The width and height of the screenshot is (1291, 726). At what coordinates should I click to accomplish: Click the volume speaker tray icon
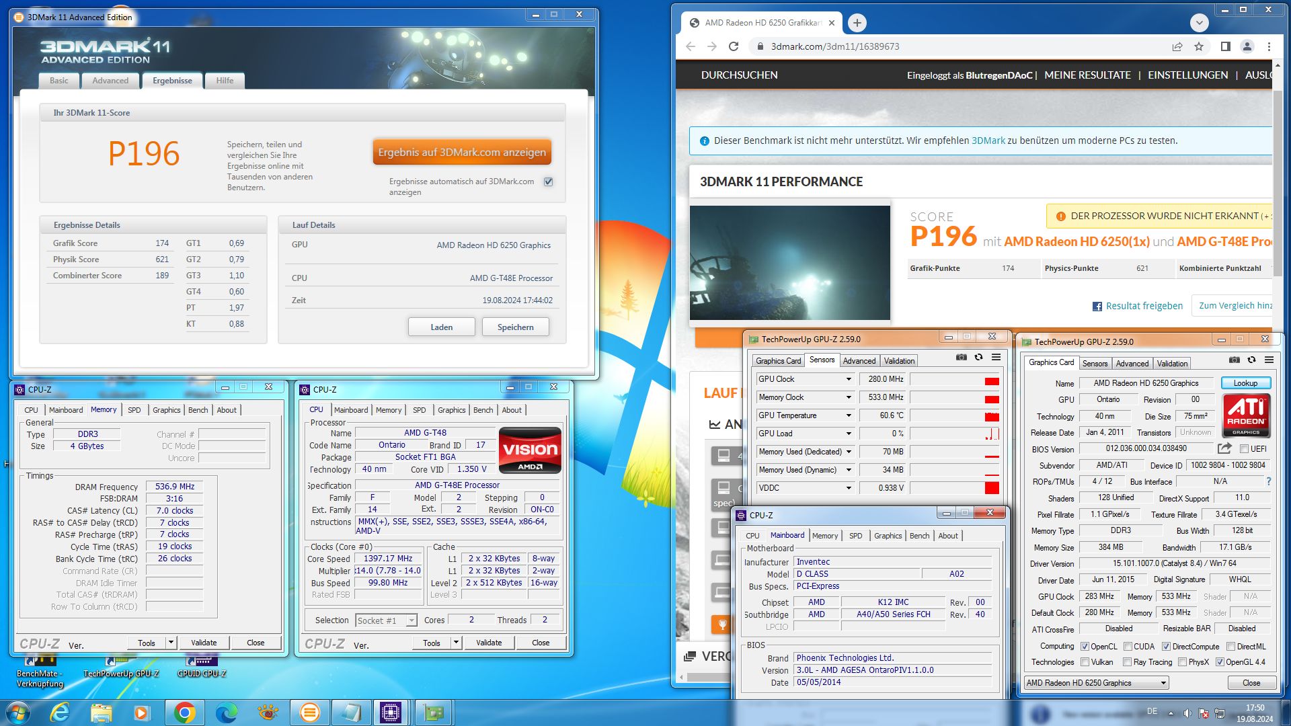[x=1187, y=713]
